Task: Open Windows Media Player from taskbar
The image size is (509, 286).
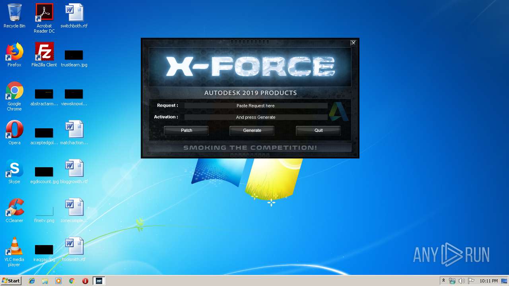Action: (58, 281)
